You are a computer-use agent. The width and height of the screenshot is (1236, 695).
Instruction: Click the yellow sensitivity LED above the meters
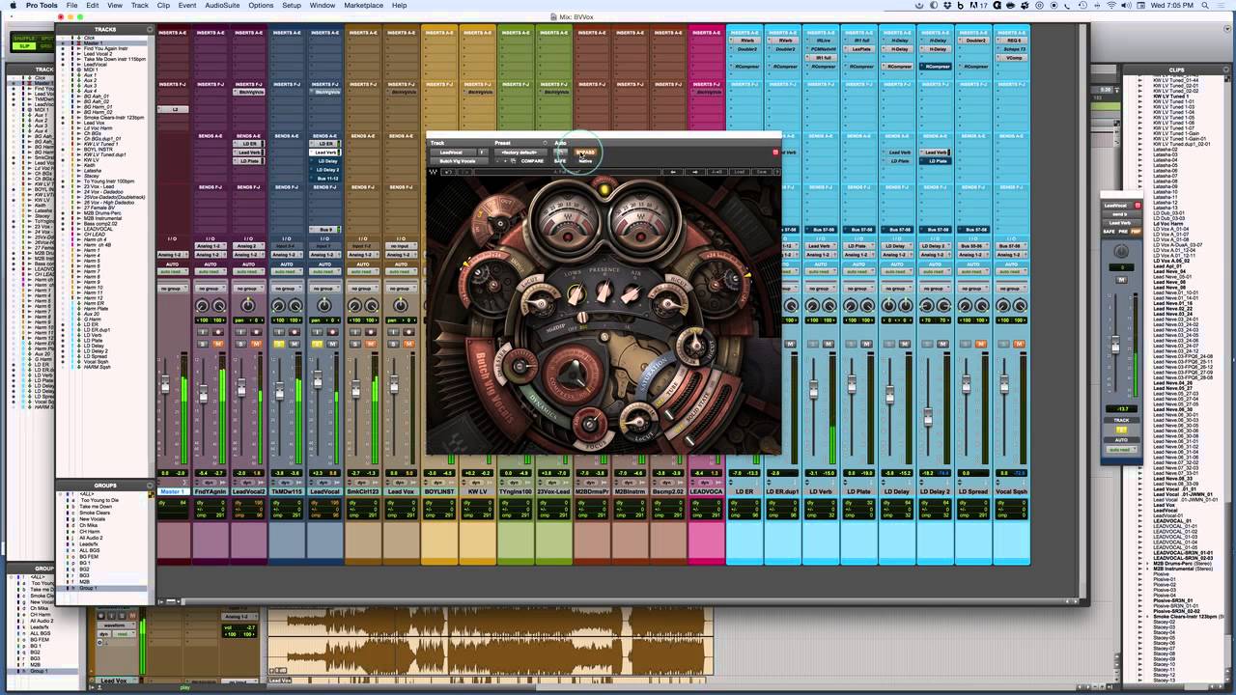pos(604,190)
